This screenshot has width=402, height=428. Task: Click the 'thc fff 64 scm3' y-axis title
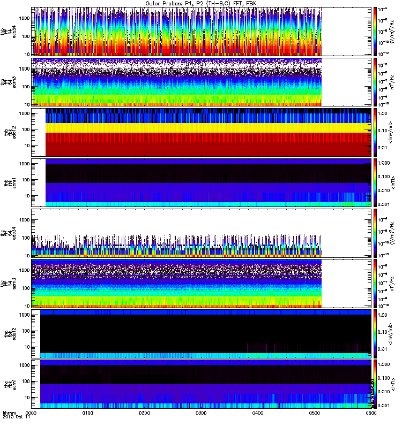tap(8, 284)
